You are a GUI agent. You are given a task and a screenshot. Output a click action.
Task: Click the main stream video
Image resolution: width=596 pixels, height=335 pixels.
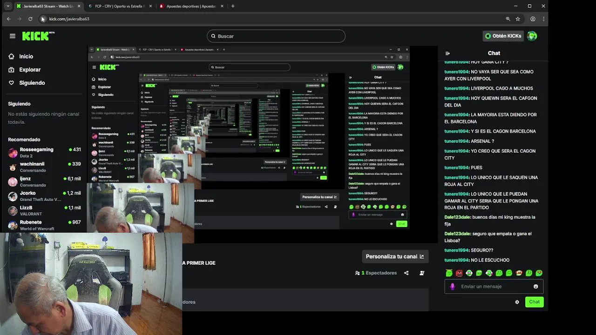click(263, 144)
